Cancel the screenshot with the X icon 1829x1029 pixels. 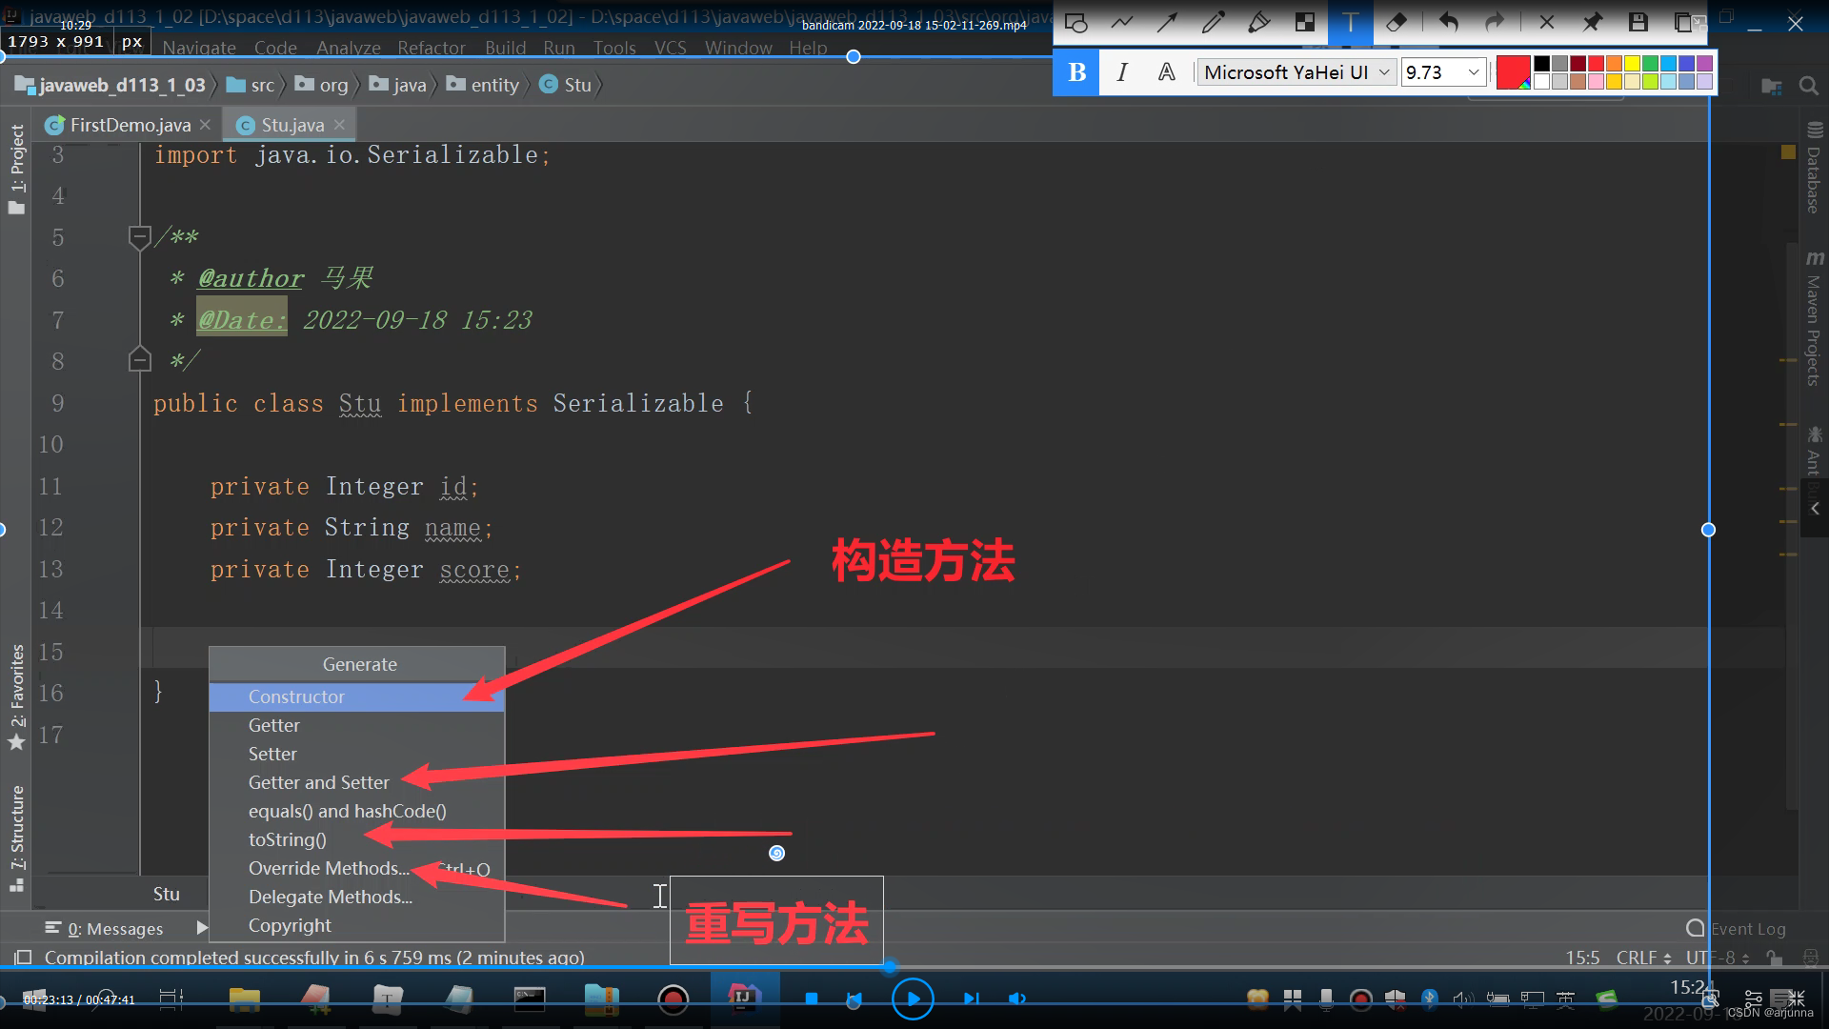1546,23
